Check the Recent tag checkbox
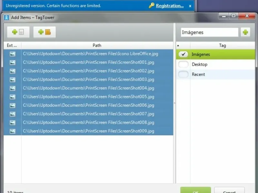The image size is (258, 193). pos(183,74)
